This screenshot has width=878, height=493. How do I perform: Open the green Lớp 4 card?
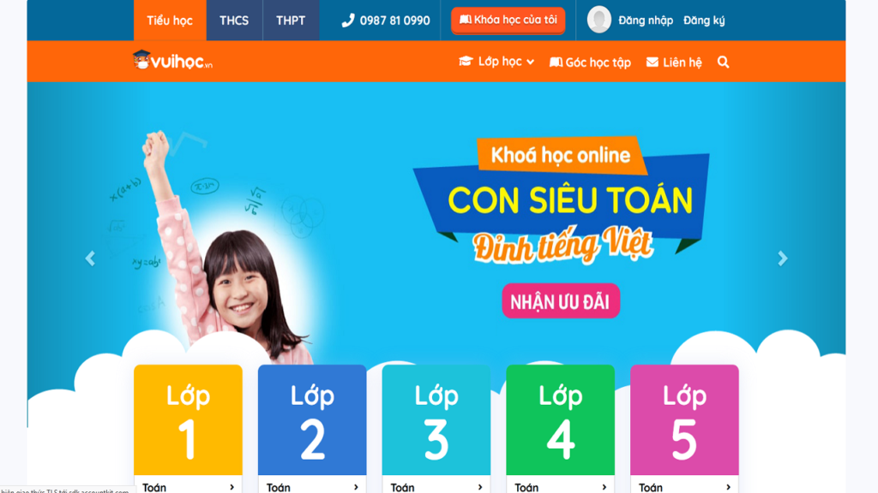560,419
